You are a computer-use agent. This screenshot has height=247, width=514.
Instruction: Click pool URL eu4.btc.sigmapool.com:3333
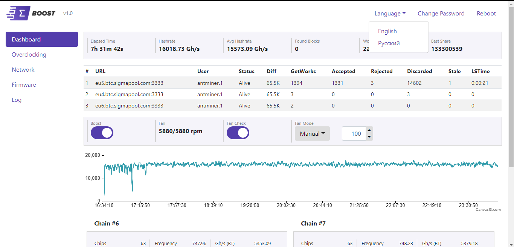[129, 94]
